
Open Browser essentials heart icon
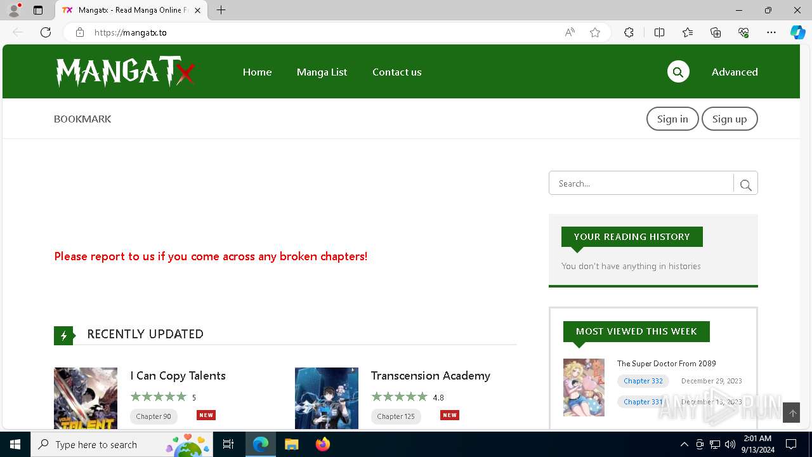tap(743, 32)
